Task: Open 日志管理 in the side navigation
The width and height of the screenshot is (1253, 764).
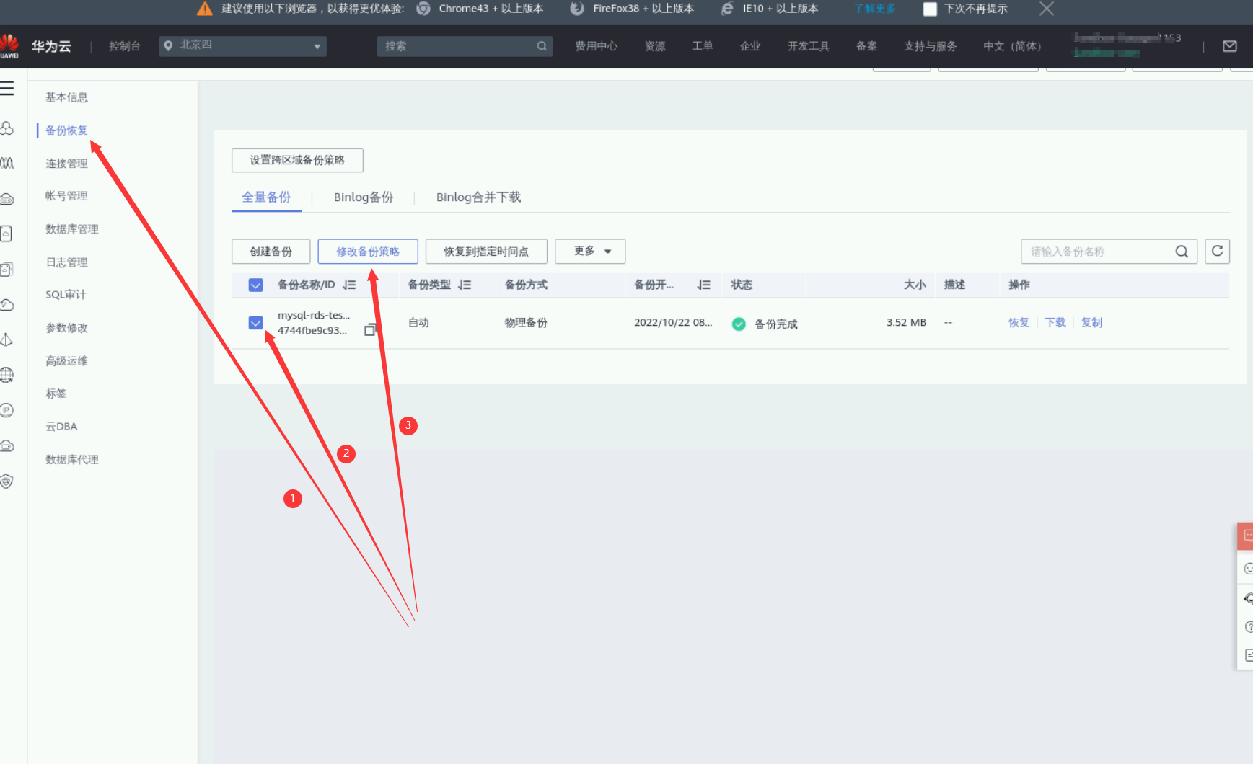Action: (x=66, y=262)
